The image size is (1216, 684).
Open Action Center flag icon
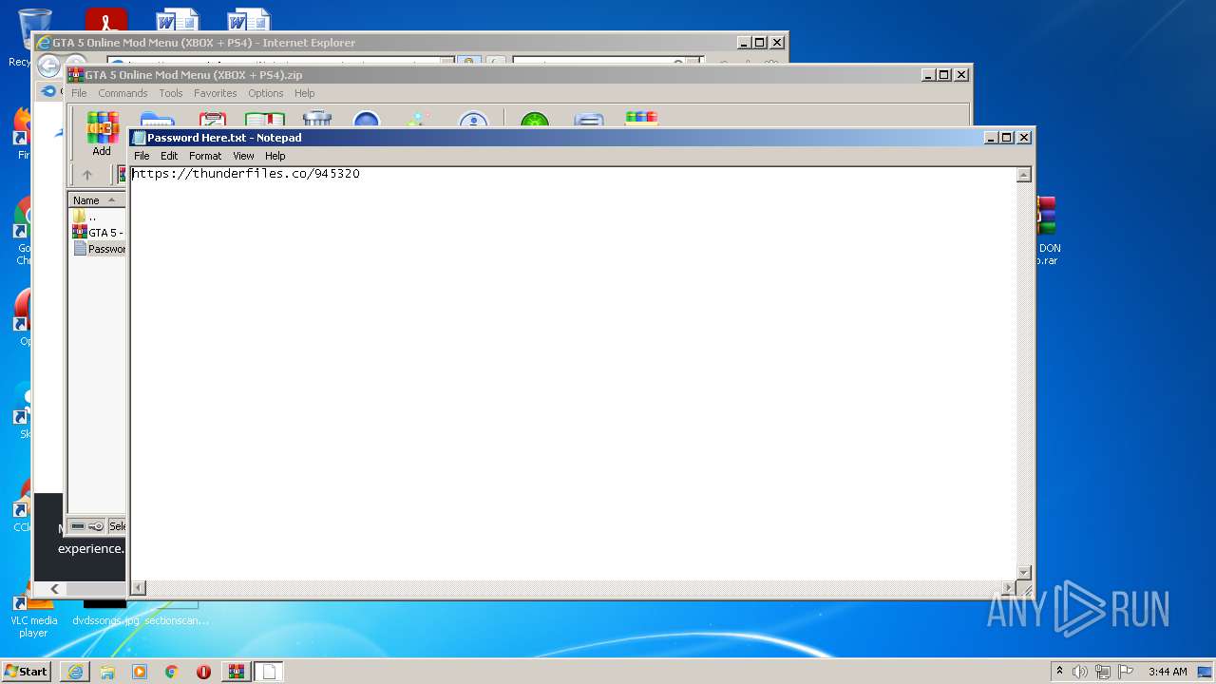coord(1126,672)
